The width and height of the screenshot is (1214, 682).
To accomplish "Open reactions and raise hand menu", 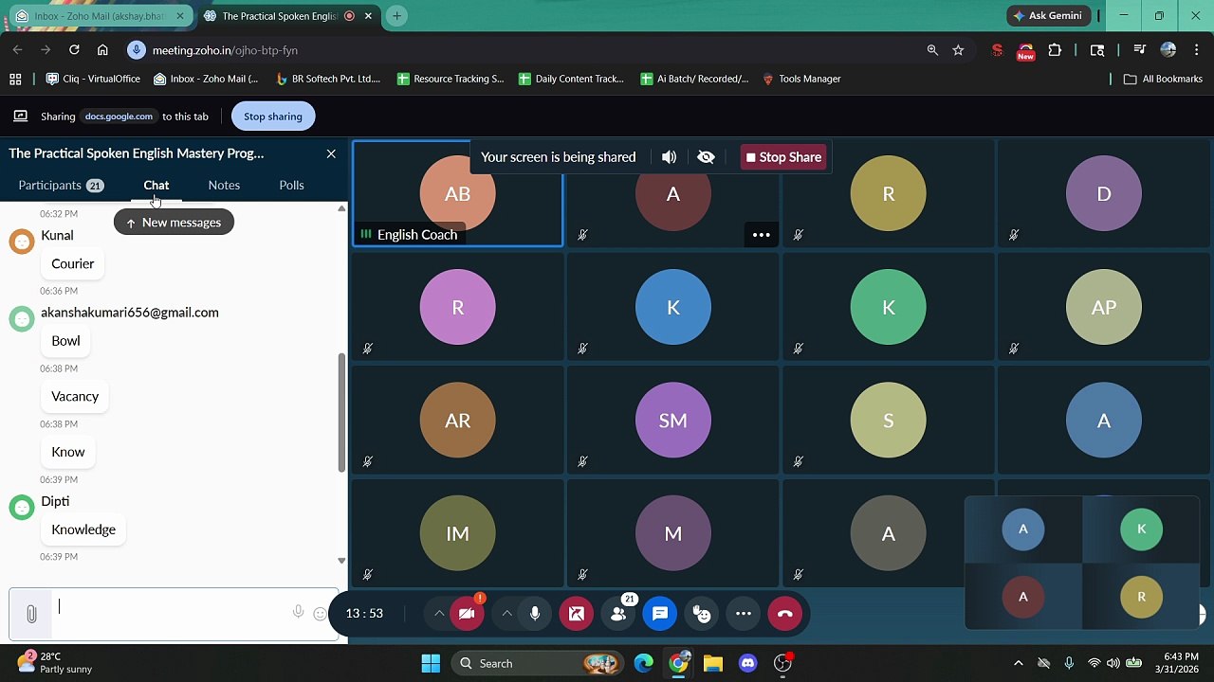I will [702, 614].
